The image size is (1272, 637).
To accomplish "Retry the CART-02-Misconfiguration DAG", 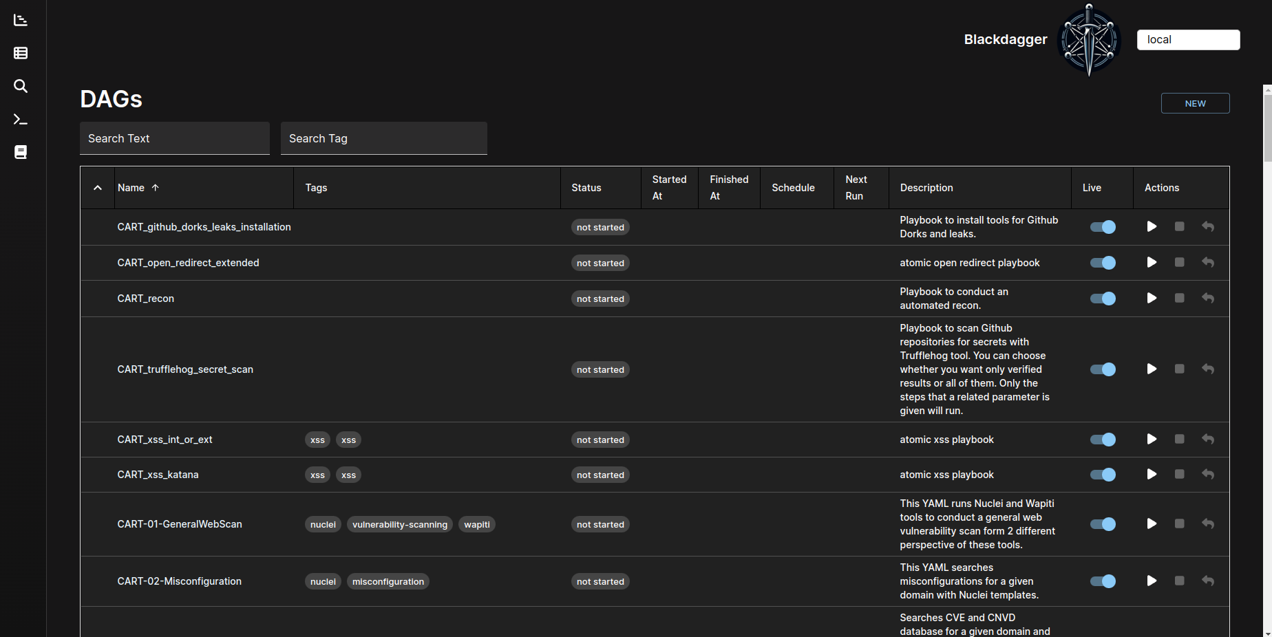I will 1208,581.
